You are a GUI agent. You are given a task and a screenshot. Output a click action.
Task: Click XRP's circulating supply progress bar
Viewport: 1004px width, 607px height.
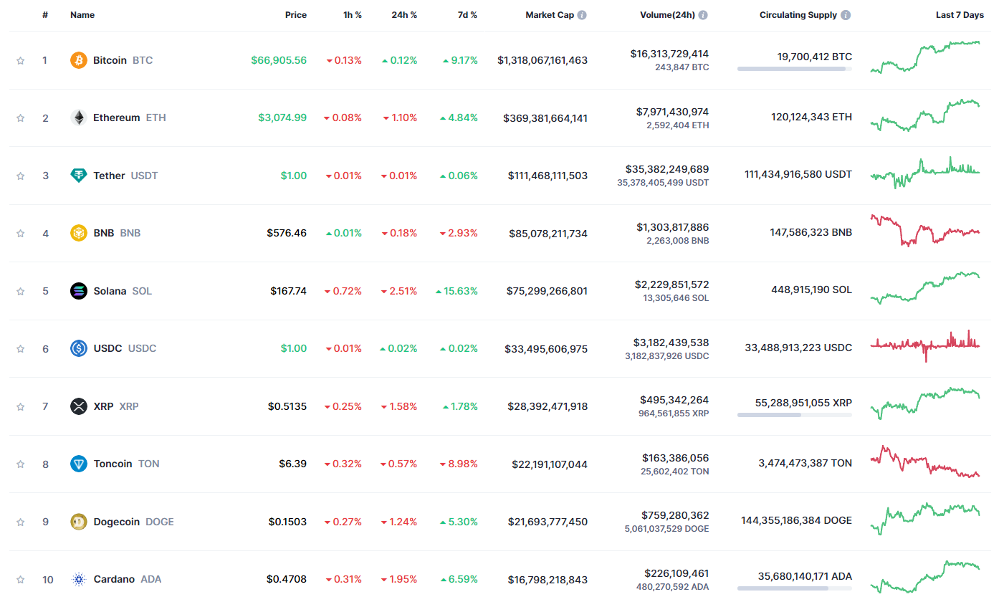pos(795,415)
